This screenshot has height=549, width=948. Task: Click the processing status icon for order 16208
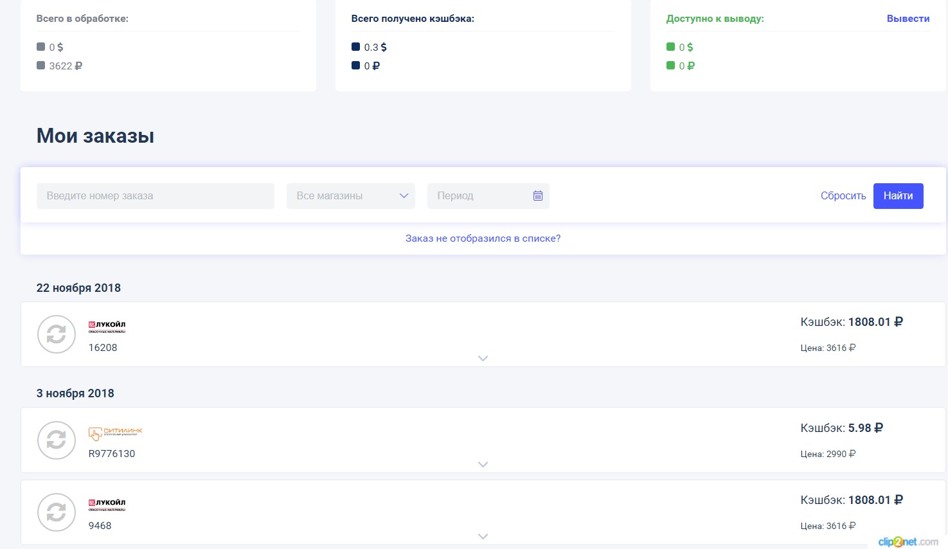click(57, 334)
